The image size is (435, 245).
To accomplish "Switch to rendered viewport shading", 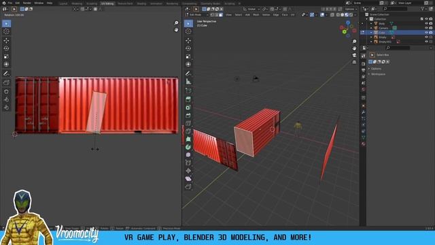I will click(351, 15).
